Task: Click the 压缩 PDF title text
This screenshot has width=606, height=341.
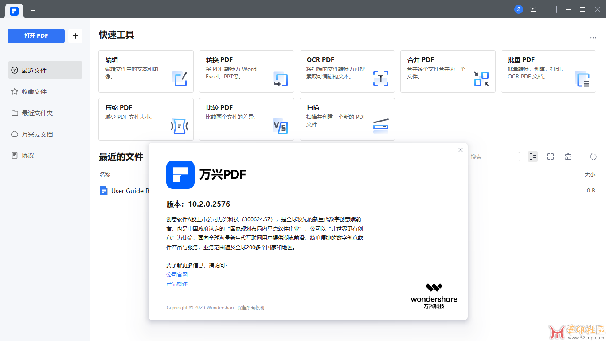Action: tap(119, 108)
